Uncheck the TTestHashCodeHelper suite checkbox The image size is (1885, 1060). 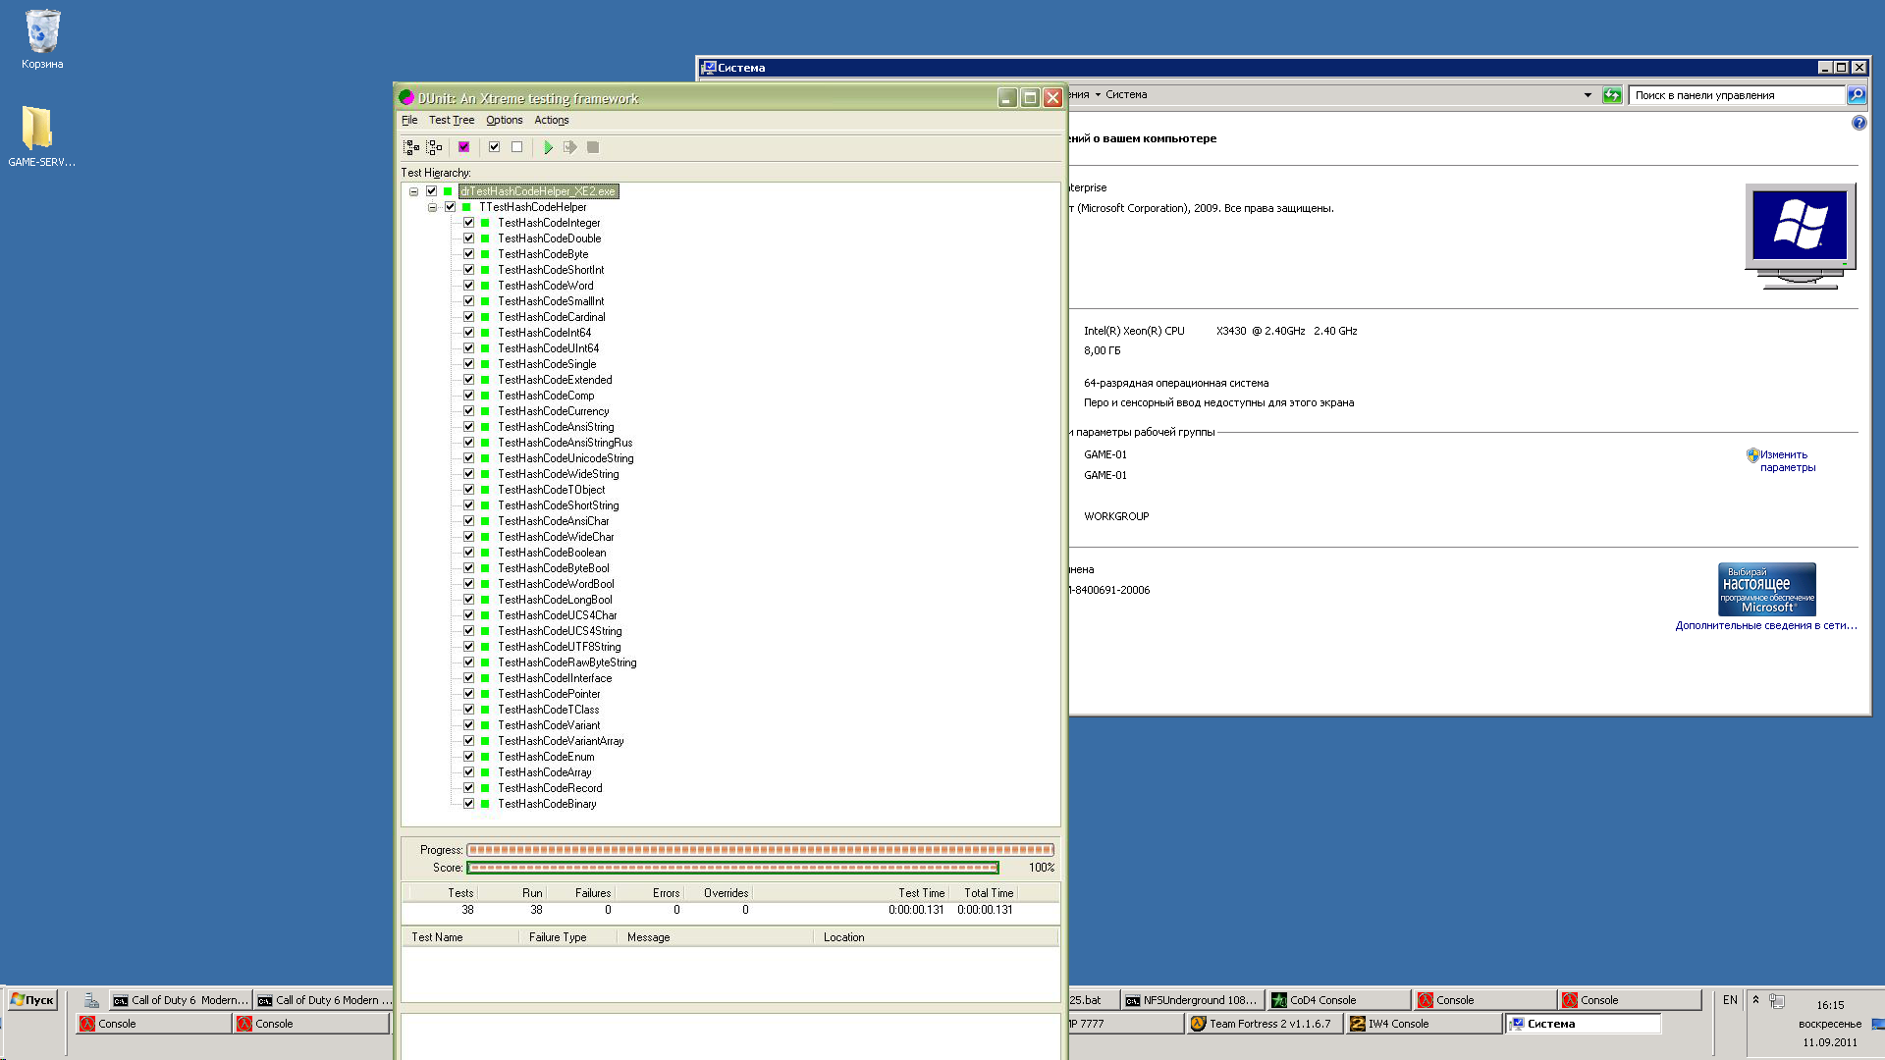(450, 207)
